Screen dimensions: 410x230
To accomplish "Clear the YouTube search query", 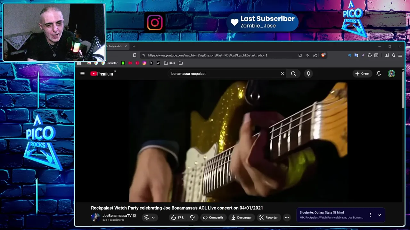I will click(283, 73).
